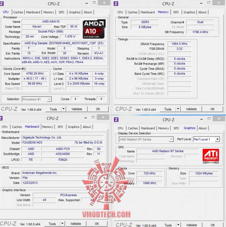This screenshot has height=227, width=226.
Task: Click the GPU Name field AMD Radeon R7 Series
Action: [168, 151]
